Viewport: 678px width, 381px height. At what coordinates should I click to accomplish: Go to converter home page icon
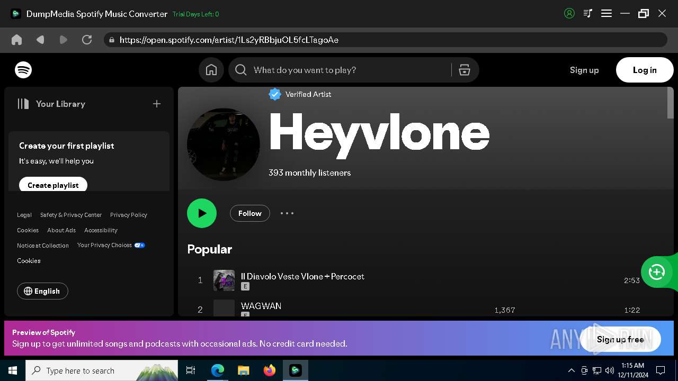pos(17,40)
